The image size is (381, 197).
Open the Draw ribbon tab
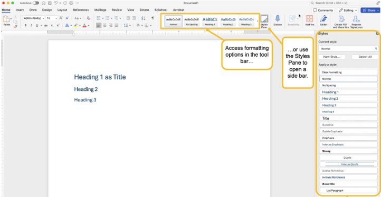tap(33, 10)
